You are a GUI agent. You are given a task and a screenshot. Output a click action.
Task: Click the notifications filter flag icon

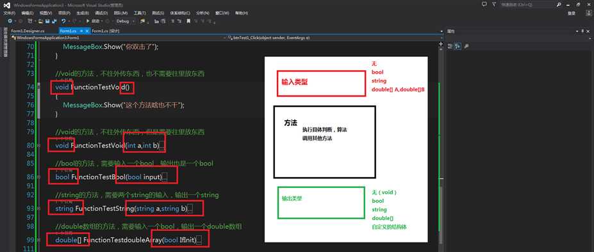[494, 4]
